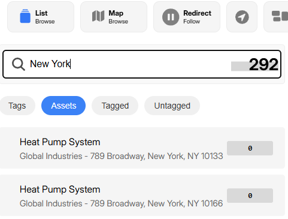The width and height of the screenshot is (288, 219).
Task: Switch to the Tags filter
Action: pos(17,106)
